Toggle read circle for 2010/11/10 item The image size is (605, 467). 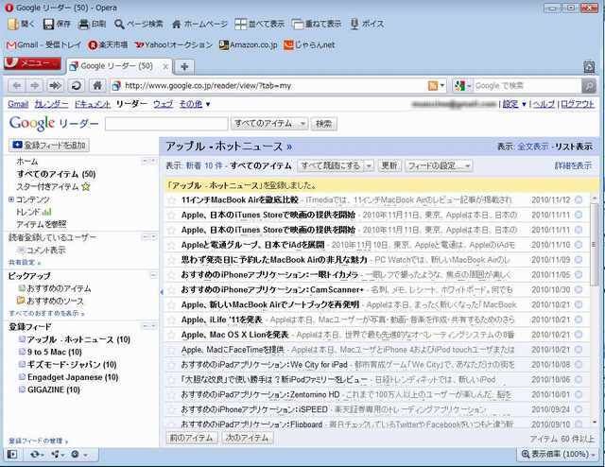pyautogui.click(x=579, y=245)
